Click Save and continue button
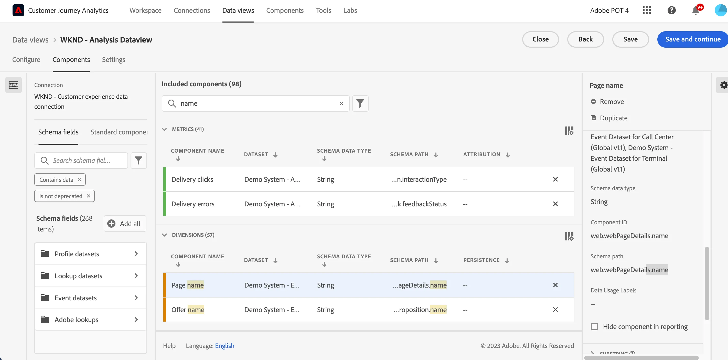This screenshot has width=728, height=360. click(693, 39)
